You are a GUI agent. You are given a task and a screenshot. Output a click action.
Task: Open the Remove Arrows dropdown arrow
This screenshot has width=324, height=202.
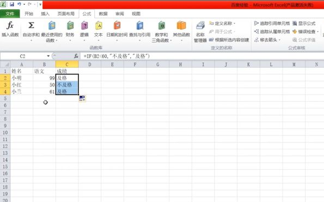279,40
